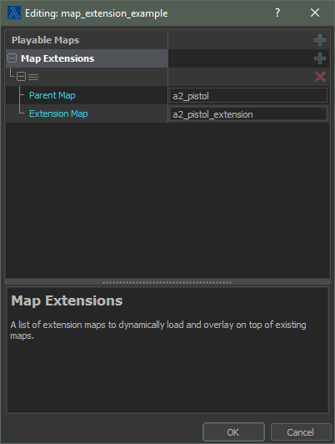Delete the map extension entry with red X
The width and height of the screenshot is (335, 444).
click(x=320, y=77)
